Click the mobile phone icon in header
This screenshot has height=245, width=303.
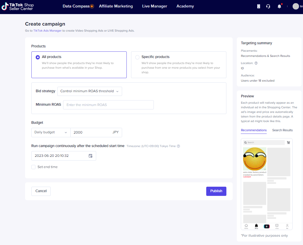coord(259,6)
